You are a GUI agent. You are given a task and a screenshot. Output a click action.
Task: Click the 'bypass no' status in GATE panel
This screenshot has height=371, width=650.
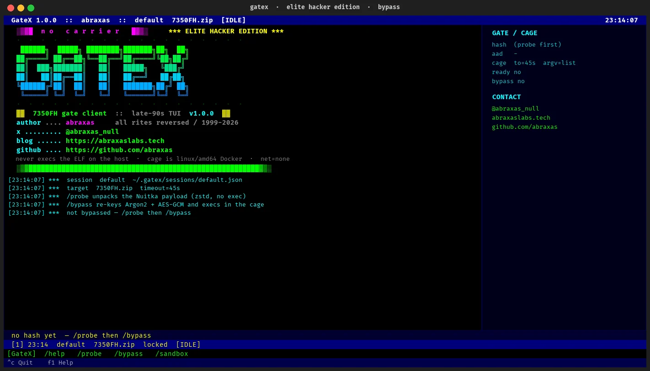coord(508,81)
